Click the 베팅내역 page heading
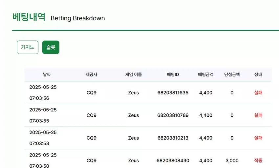279x168 pixels. 29,17
